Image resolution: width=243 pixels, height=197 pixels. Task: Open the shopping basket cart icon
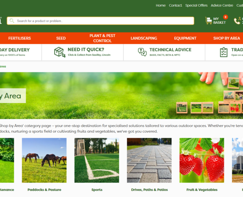pos(208,21)
